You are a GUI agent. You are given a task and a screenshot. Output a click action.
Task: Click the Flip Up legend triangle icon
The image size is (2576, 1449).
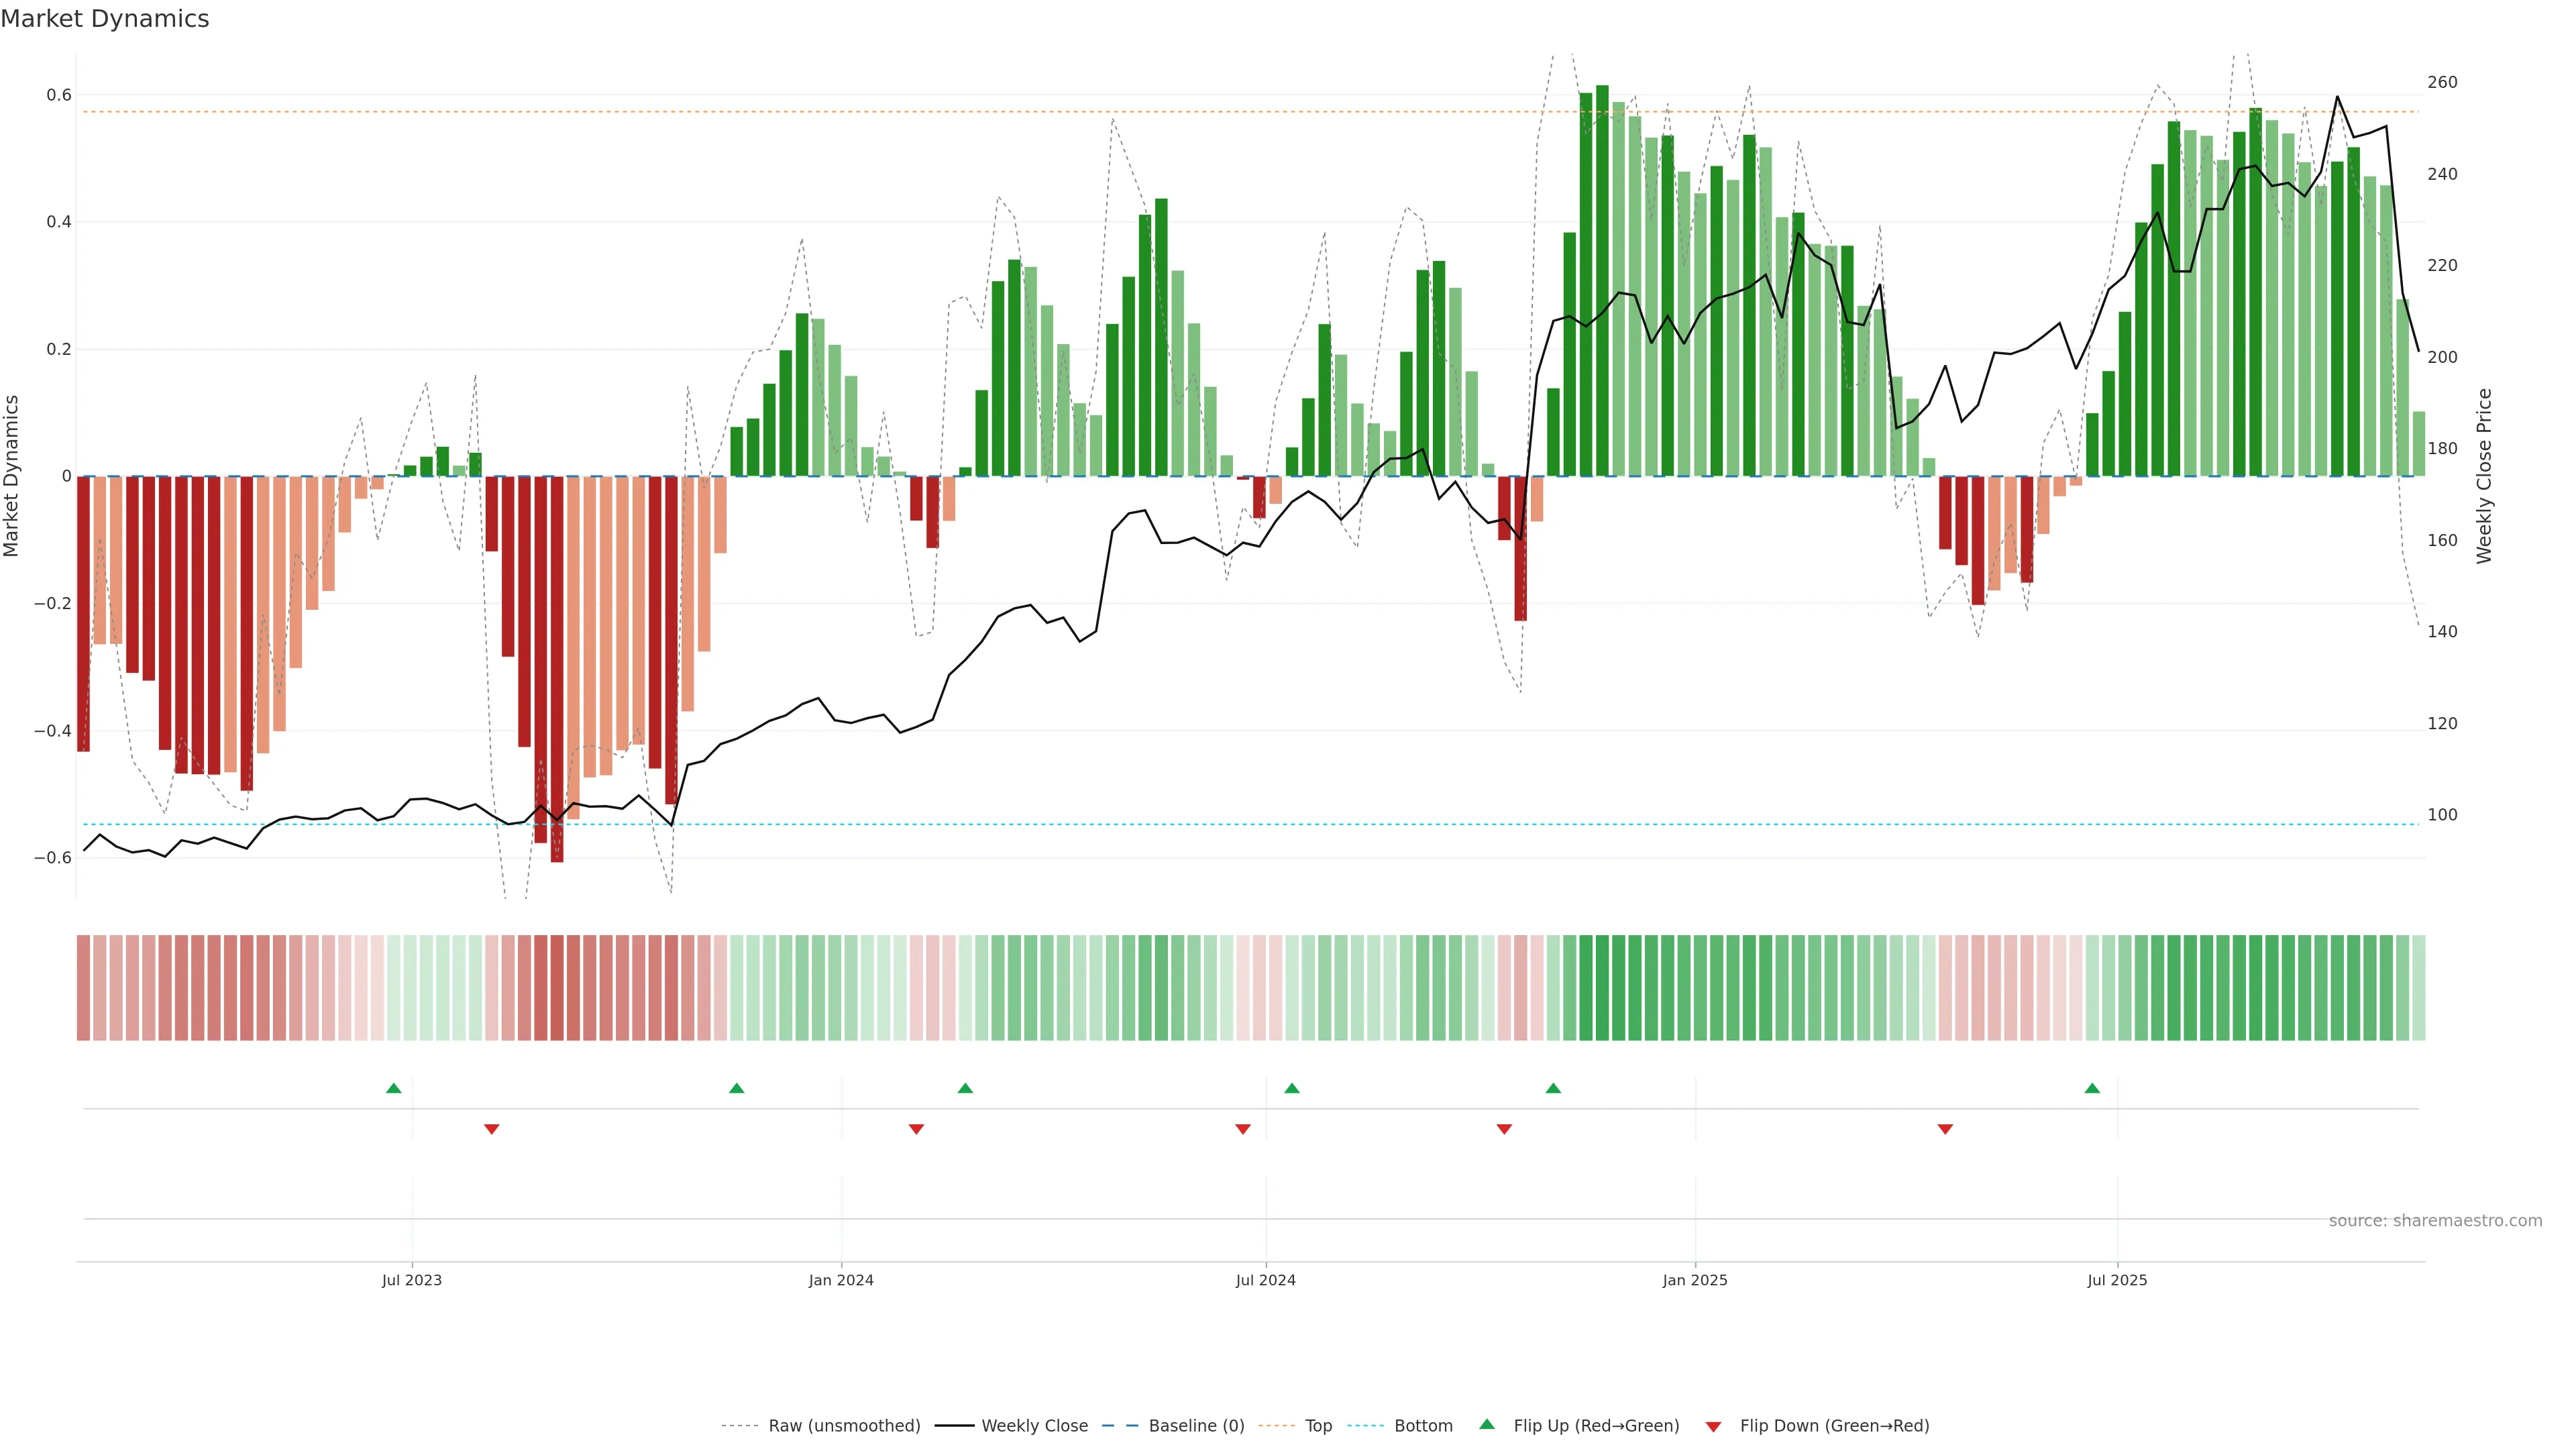[x=1487, y=1424]
